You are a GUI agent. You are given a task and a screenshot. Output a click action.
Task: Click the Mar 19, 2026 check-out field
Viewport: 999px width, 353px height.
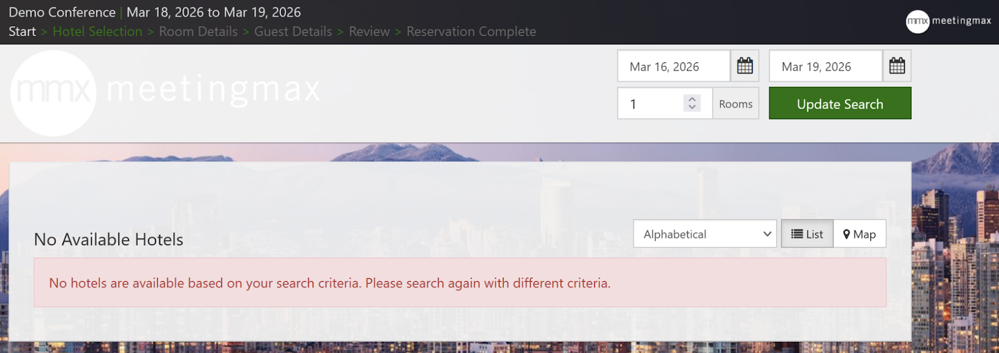(825, 65)
